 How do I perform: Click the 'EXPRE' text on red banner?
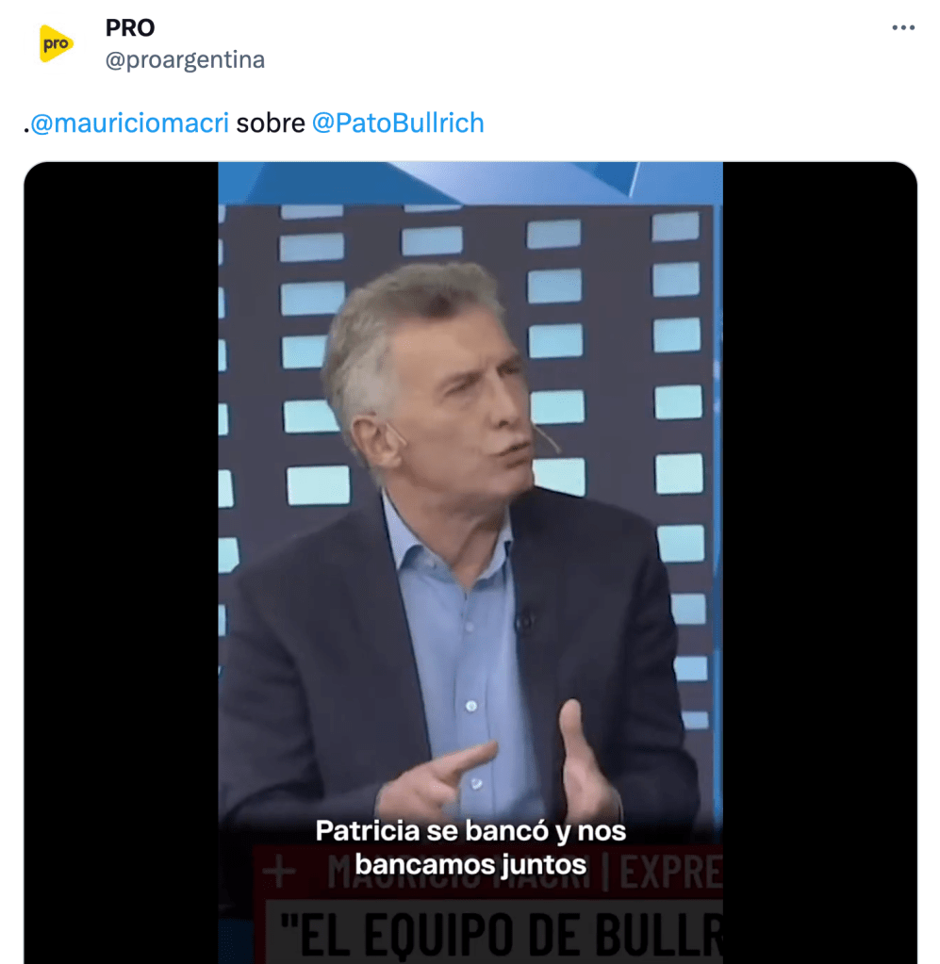click(x=670, y=871)
